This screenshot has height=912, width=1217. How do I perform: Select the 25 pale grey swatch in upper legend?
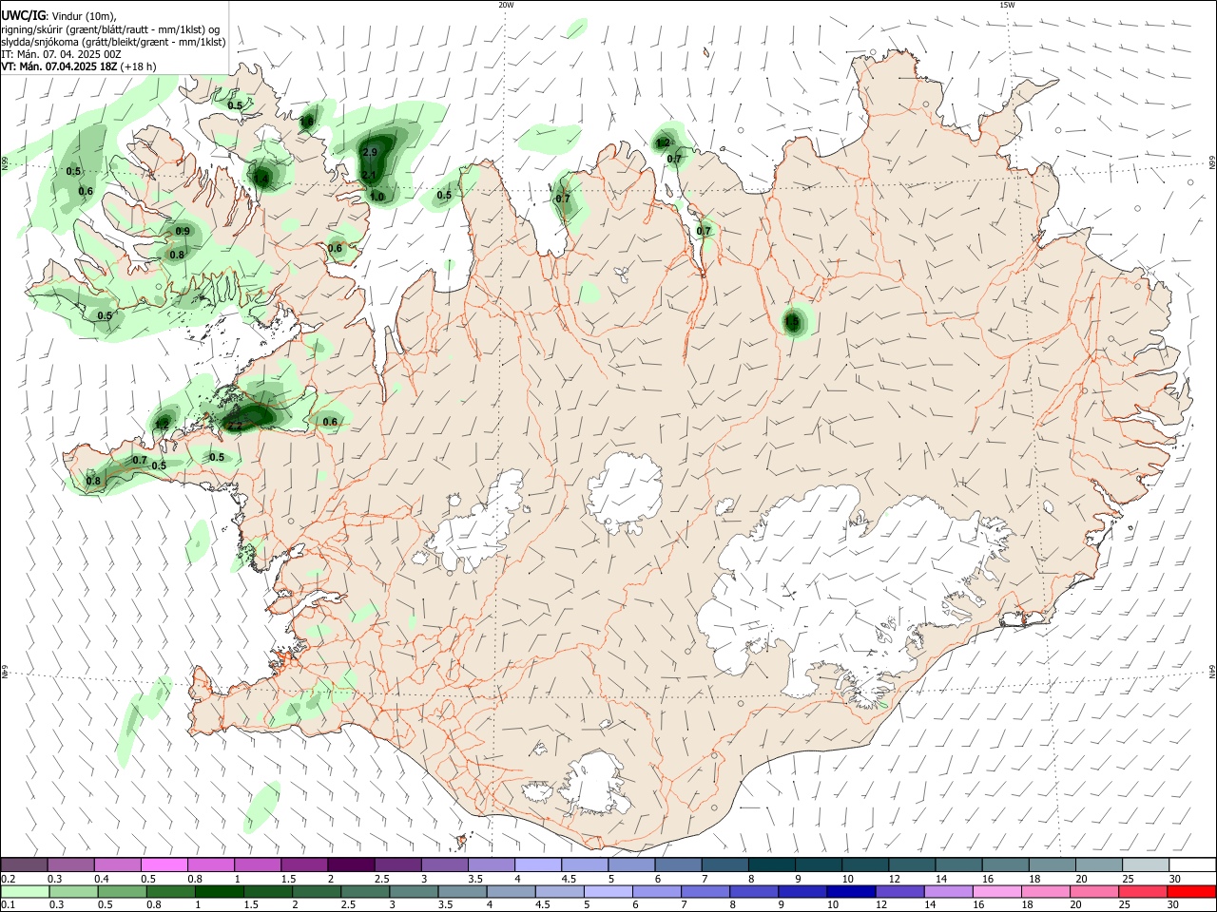click(1146, 864)
